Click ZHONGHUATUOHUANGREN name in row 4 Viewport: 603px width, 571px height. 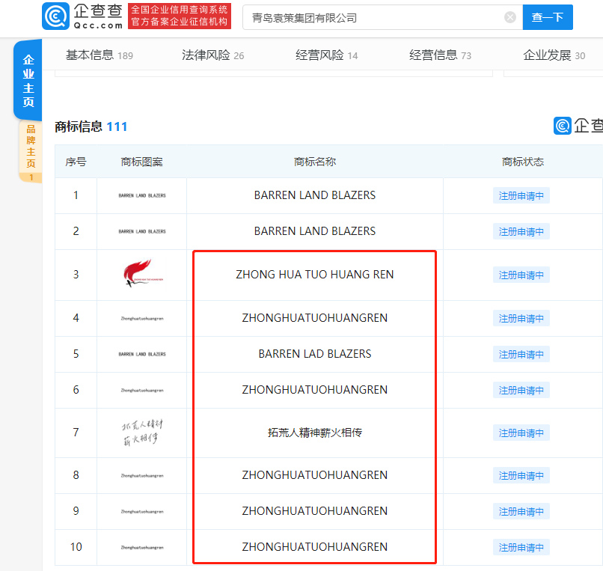tap(314, 318)
